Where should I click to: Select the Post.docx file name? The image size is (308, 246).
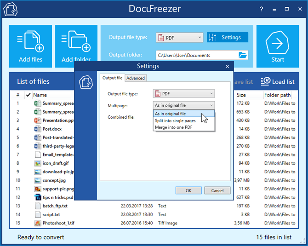pos(52,129)
